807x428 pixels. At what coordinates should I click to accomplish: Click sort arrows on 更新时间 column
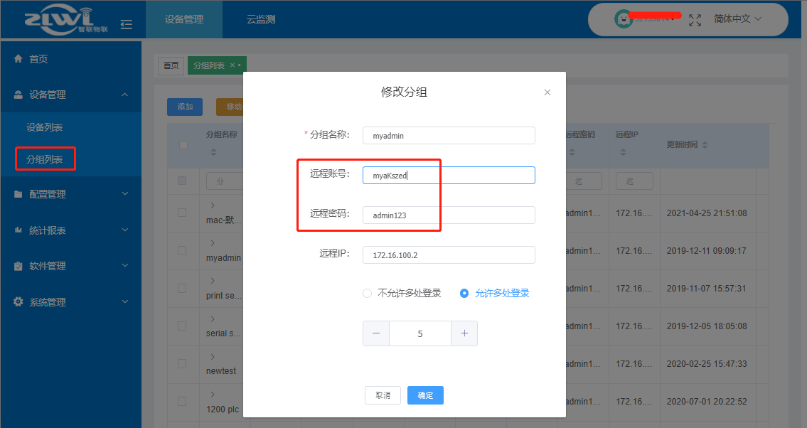[x=705, y=145]
